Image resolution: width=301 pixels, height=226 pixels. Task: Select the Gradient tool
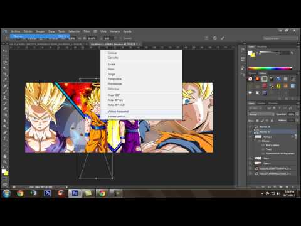[x=5, y=115]
